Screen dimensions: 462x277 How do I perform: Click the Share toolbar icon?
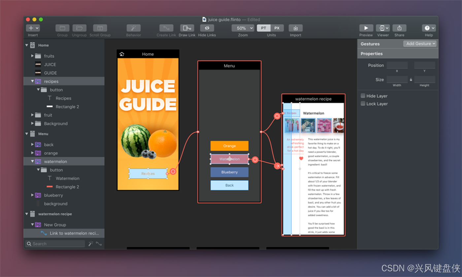click(x=399, y=28)
